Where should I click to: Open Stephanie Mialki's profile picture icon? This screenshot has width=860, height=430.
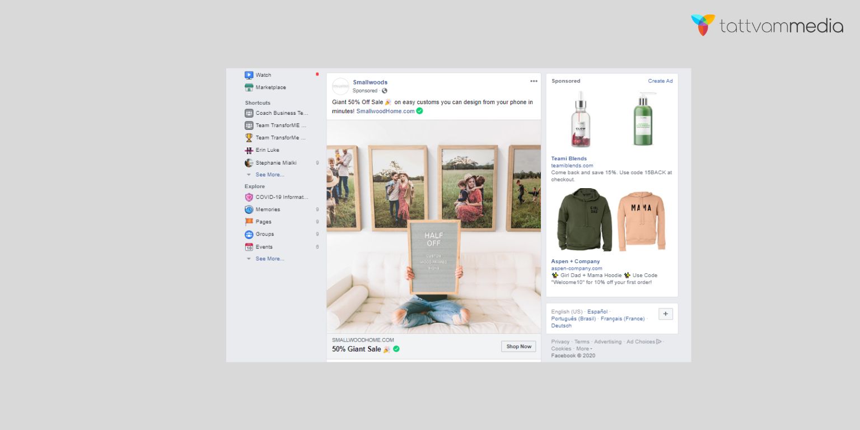click(249, 163)
